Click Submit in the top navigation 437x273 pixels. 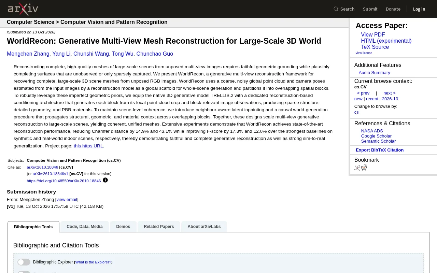(370, 9)
